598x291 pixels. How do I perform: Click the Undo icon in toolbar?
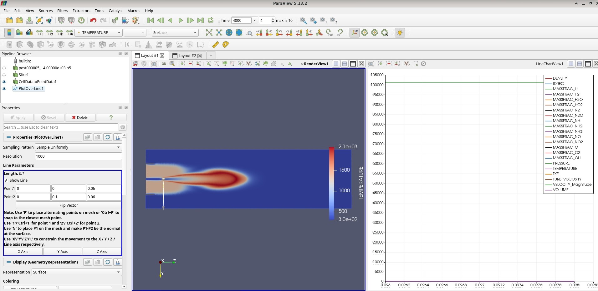[93, 20]
